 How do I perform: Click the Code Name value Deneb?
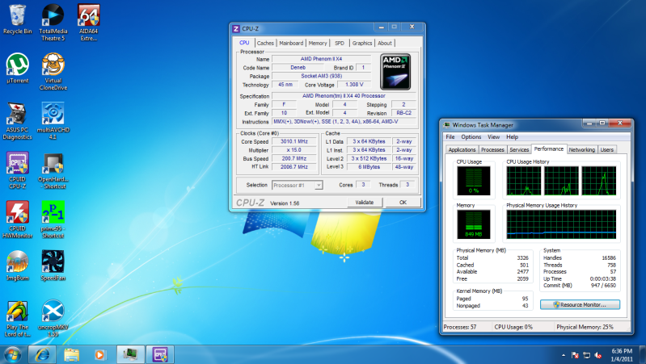click(x=298, y=68)
